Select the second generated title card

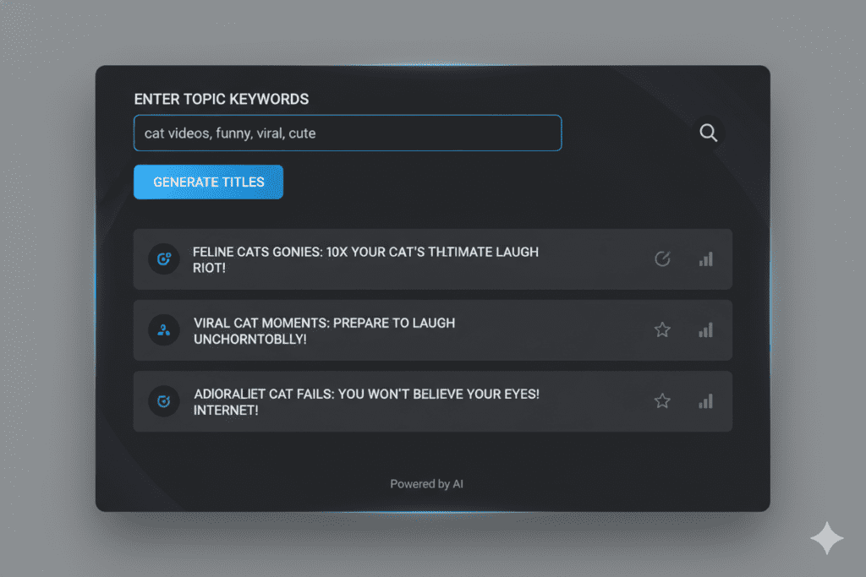point(432,329)
